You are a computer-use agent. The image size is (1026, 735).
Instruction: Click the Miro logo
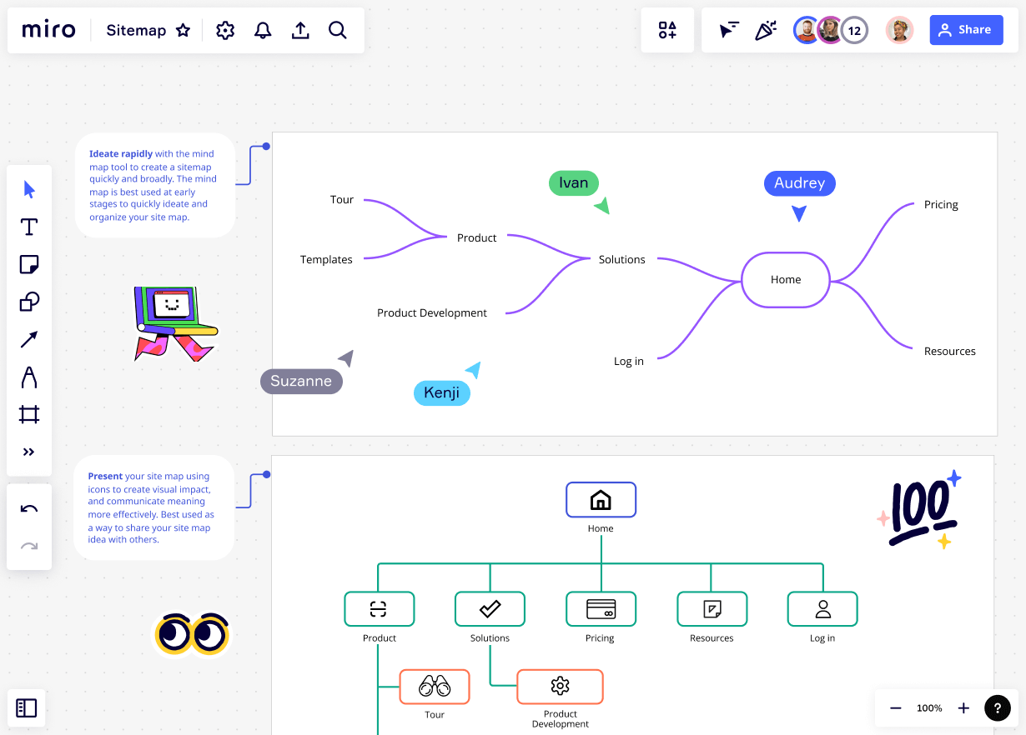tap(48, 29)
